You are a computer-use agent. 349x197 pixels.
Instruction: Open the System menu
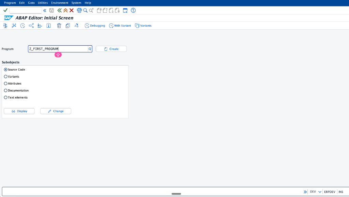point(76,3)
